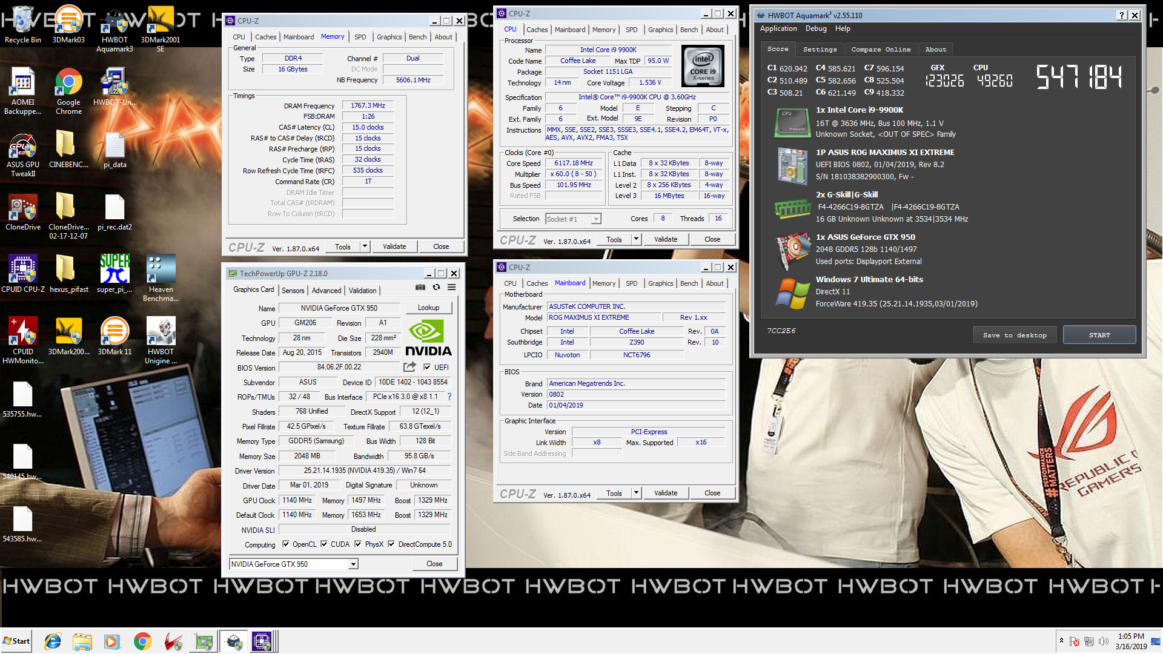Open the Tools dropdown arrow in CPU-Z Mainboard window
Screen dimensions: 1163x654
pyautogui.click(x=636, y=493)
